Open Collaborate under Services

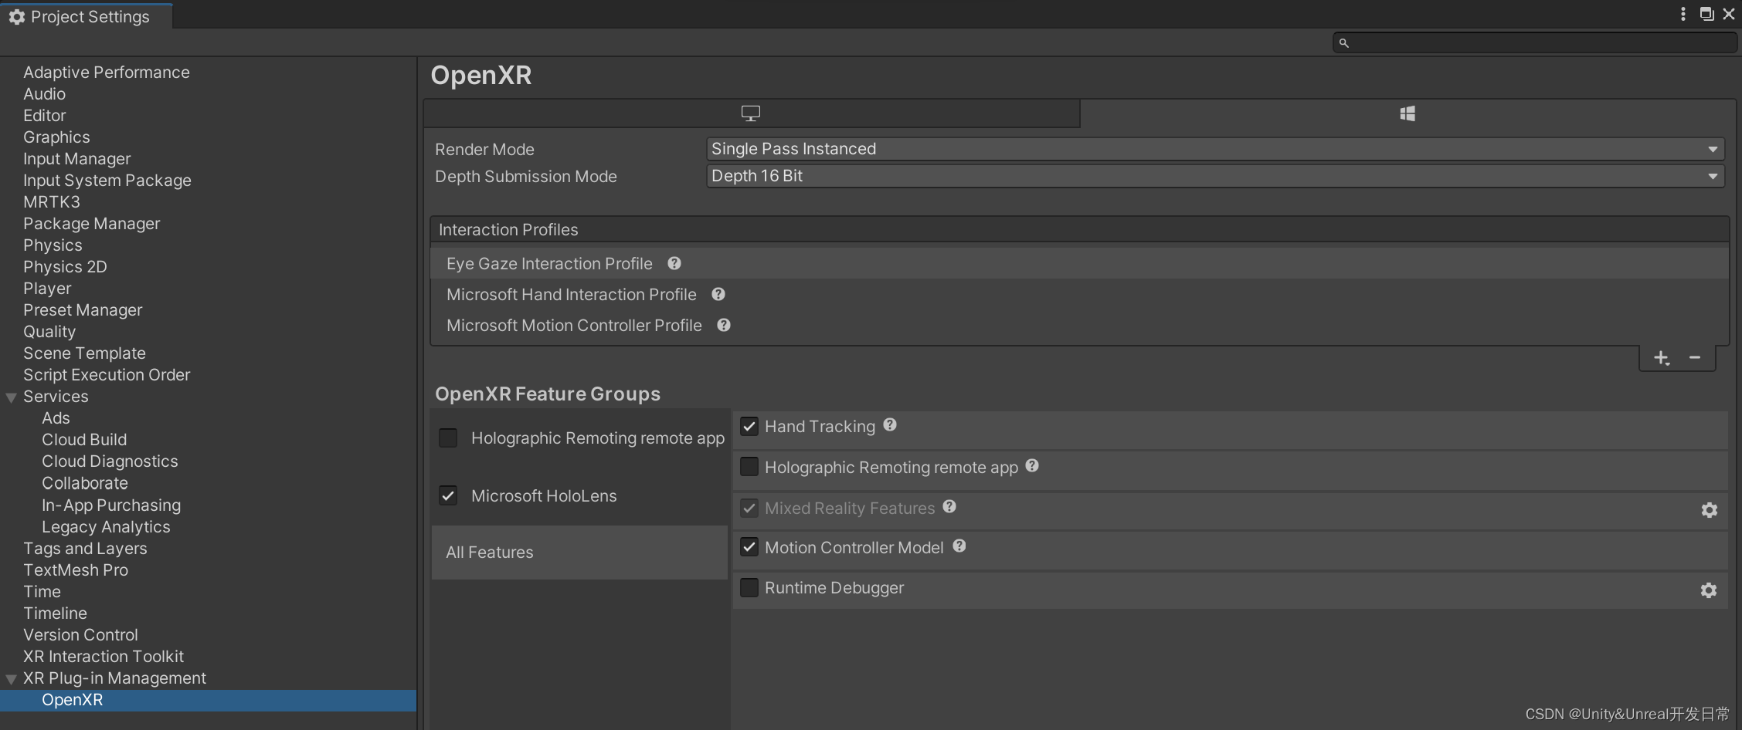(x=85, y=483)
